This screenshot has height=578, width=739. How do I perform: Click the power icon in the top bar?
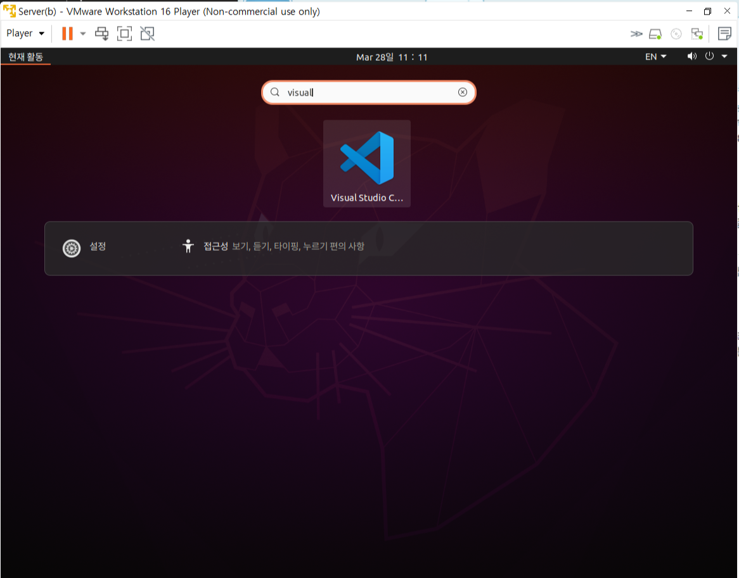[709, 56]
